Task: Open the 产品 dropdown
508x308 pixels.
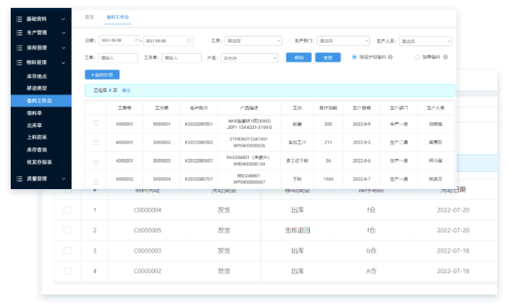Action: click(x=249, y=58)
